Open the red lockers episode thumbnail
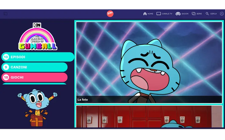The width and height of the screenshot is (225, 140). (149, 116)
